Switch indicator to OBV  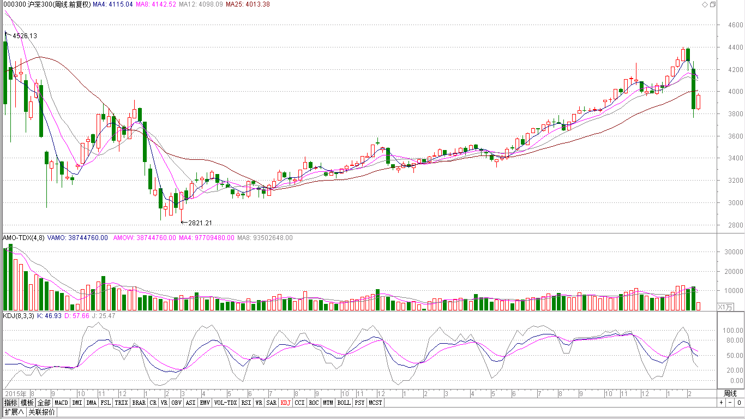(176, 403)
